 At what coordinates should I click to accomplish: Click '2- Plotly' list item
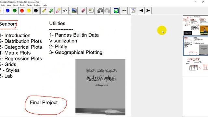58,47
